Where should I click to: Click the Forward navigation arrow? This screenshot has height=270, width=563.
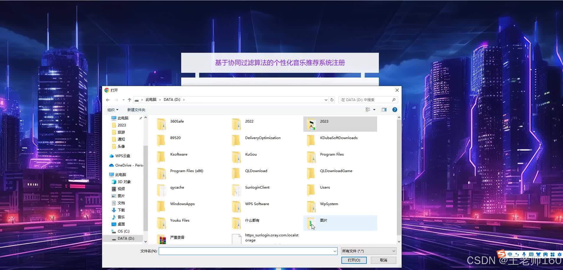pyautogui.click(x=116, y=100)
